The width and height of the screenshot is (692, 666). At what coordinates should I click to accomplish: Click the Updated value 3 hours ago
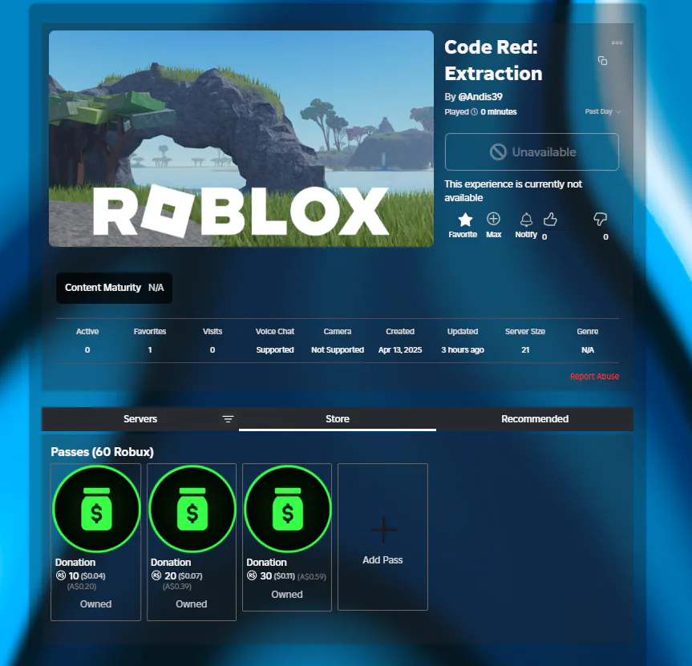tap(463, 349)
